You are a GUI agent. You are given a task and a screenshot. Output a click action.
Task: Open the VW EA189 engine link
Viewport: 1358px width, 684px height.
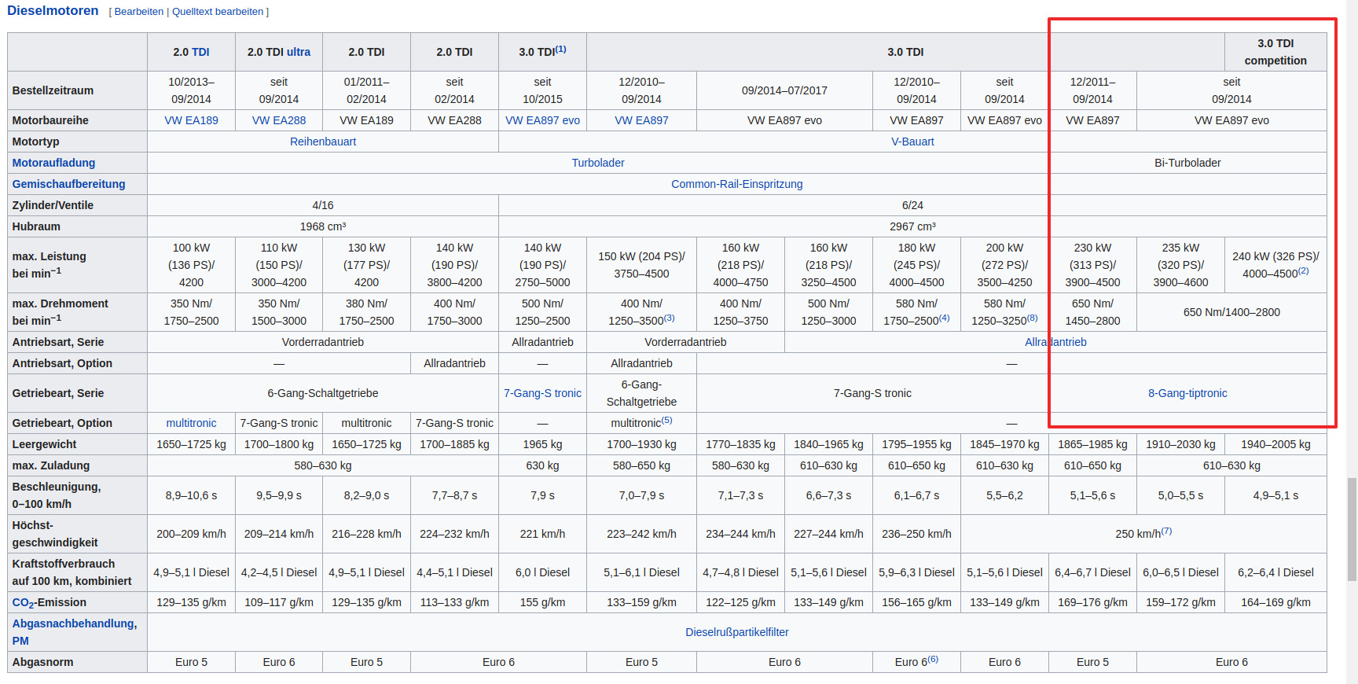(x=191, y=120)
